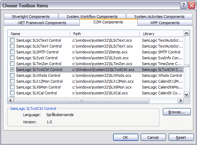Select the COM Components tab
This screenshot has width=197, height=145.
[108, 22]
